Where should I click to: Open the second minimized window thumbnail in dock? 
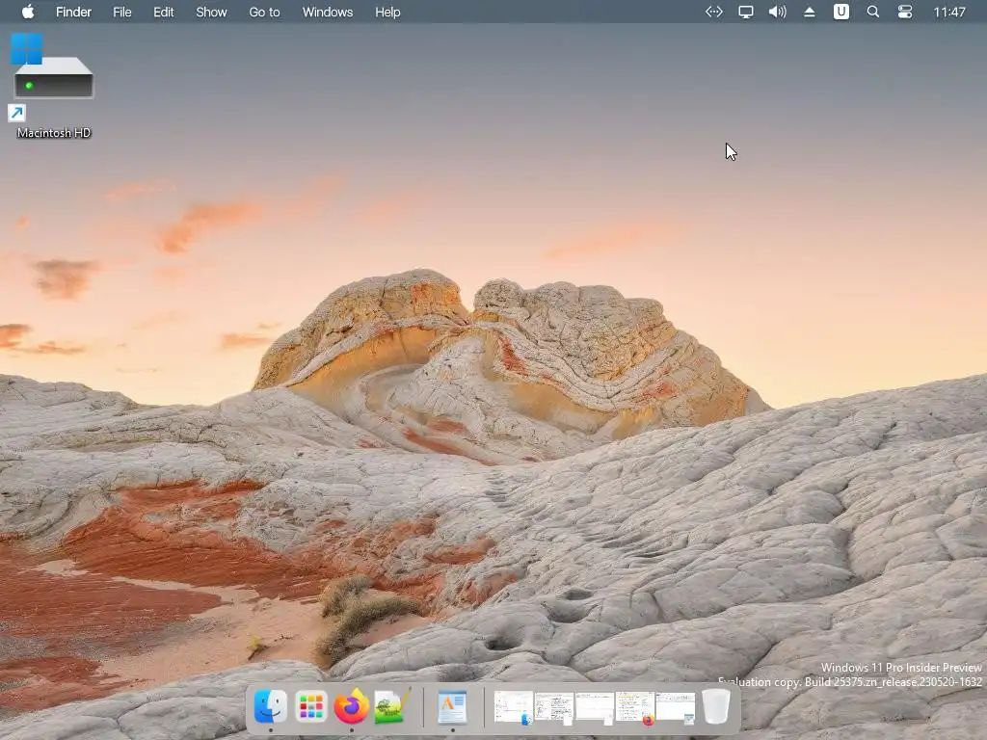[554, 707]
